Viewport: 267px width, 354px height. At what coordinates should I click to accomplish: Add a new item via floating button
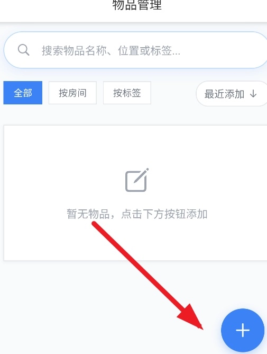243,330
